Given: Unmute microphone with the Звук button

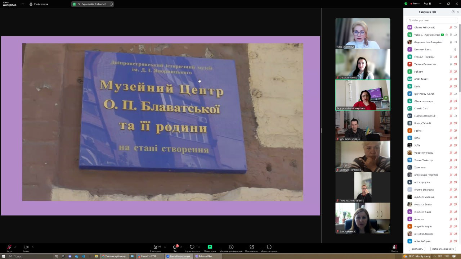Looking at the screenshot, I should click(9, 248).
